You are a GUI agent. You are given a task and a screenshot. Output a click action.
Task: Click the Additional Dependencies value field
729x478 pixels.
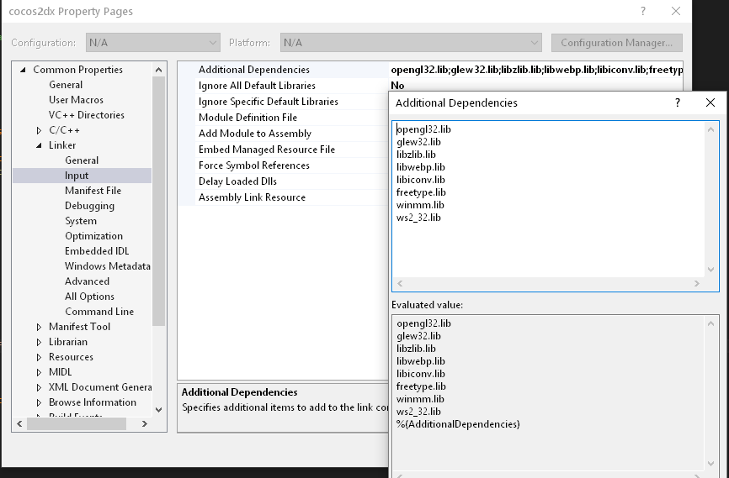tap(536, 70)
